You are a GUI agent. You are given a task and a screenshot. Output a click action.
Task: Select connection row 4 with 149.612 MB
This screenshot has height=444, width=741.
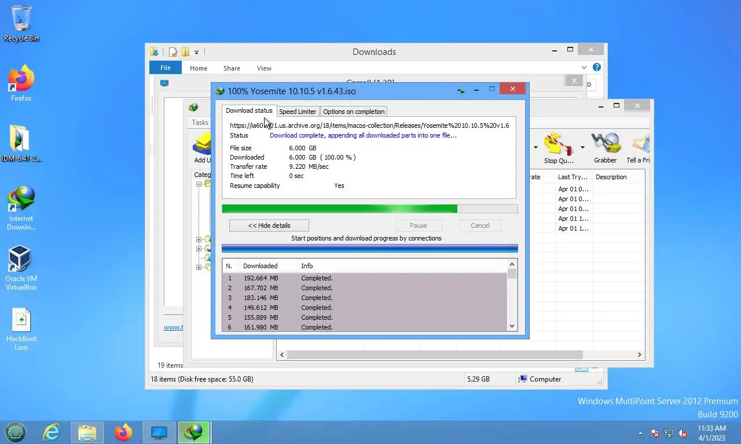click(365, 308)
